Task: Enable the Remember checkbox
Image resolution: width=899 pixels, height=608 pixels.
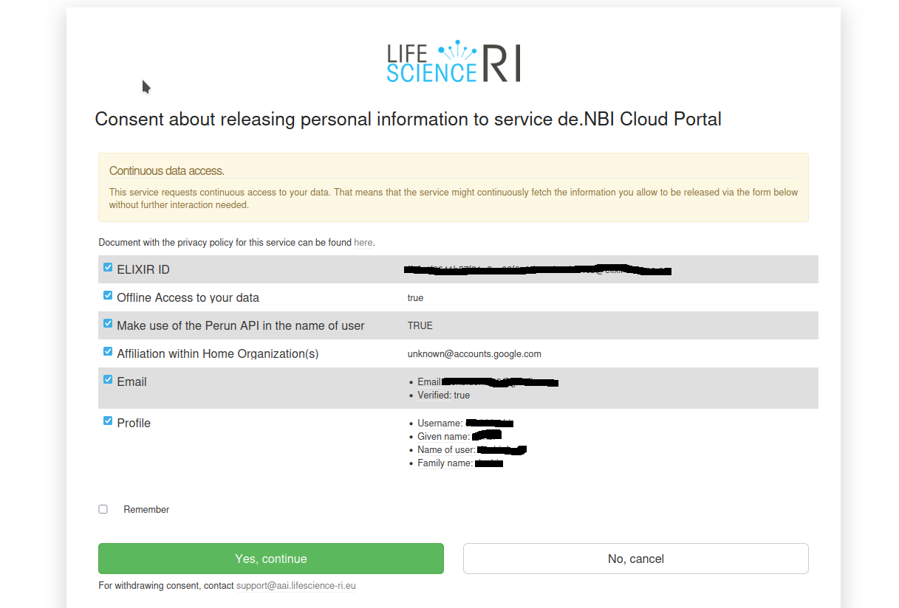Action: coord(103,509)
